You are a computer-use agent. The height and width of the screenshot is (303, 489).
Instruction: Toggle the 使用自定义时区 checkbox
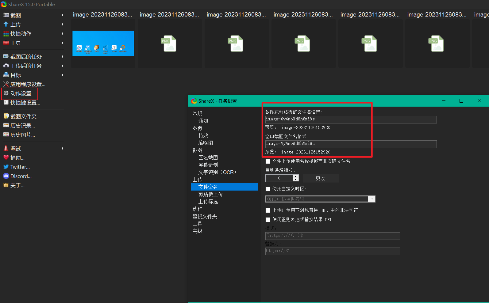click(268, 189)
